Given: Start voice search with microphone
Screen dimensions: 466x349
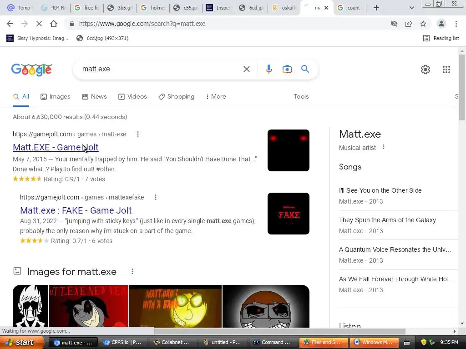Looking at the screenshot, I should 268,69.
